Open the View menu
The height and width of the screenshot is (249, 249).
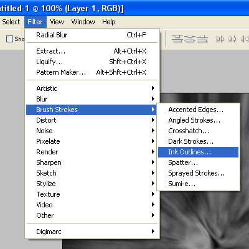click(57, 22)
